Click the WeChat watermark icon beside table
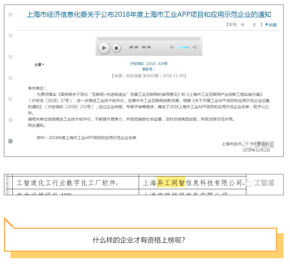290x265 pixels. [x=248, y=183]
